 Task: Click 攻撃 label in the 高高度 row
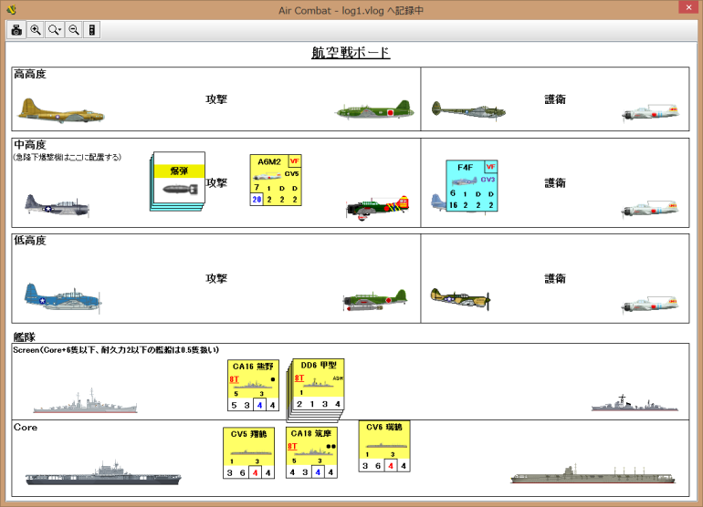tap(216, 99)
